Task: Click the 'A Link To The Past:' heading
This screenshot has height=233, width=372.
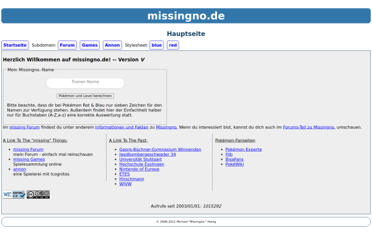Action: click(x=128, y=140)
